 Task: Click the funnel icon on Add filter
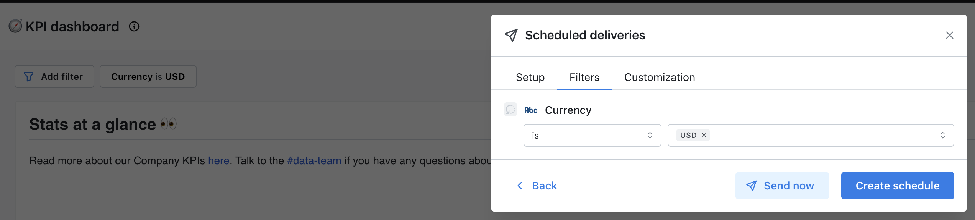click(x=29, y=77)
